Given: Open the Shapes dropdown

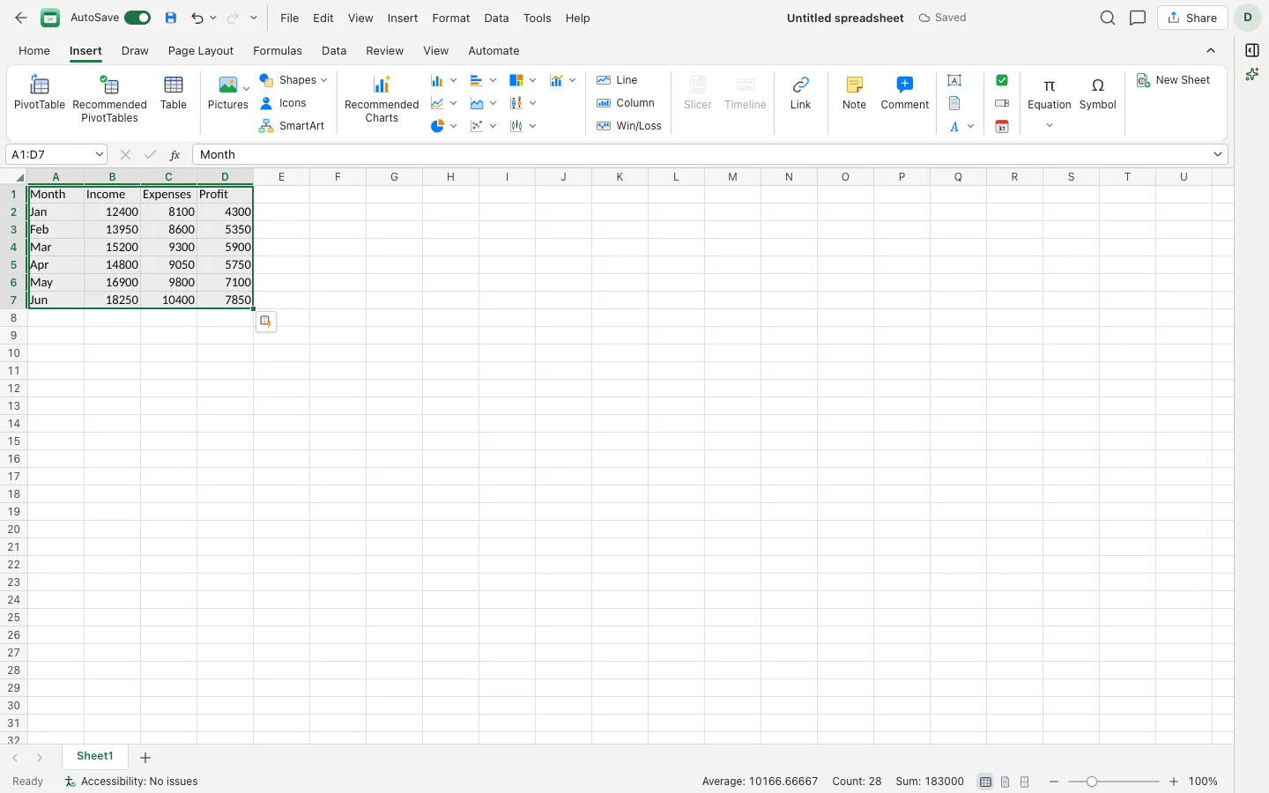Looking at the screenshot, I should [x=293, y=80].
